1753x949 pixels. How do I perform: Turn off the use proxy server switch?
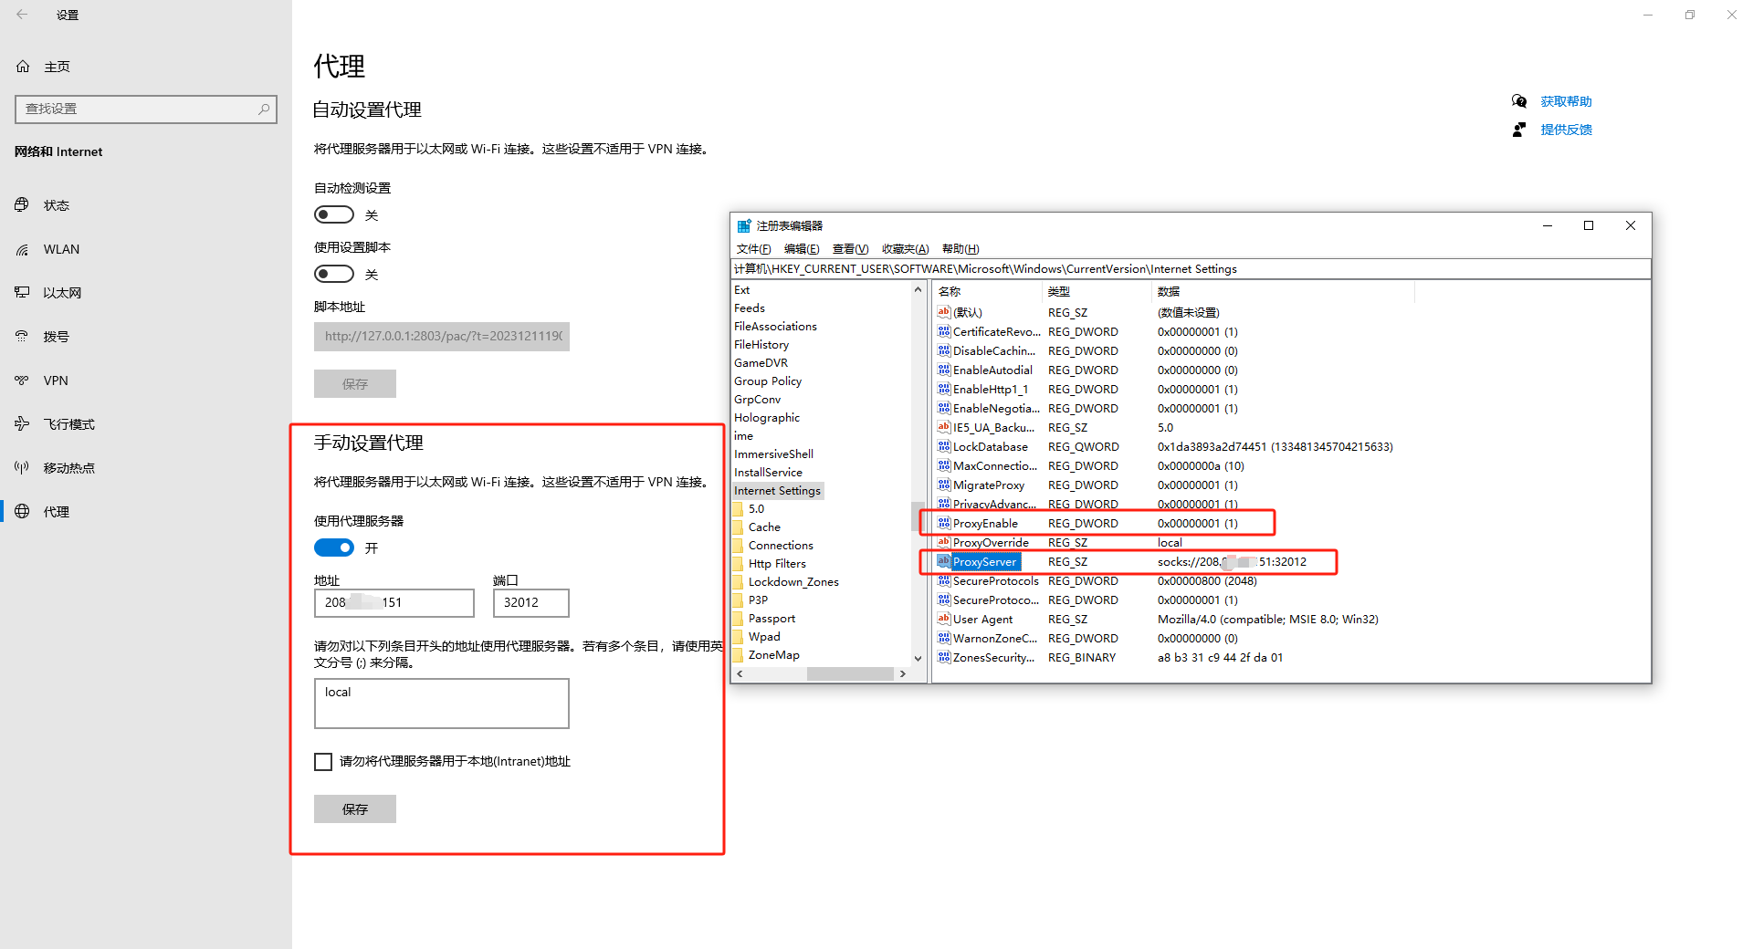(334, 547)
